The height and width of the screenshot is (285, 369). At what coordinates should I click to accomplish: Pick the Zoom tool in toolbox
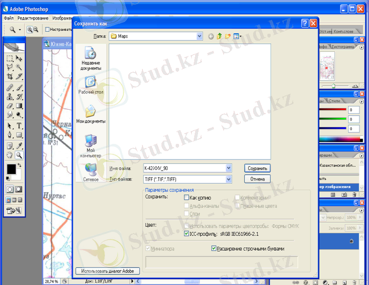[19, 155]
